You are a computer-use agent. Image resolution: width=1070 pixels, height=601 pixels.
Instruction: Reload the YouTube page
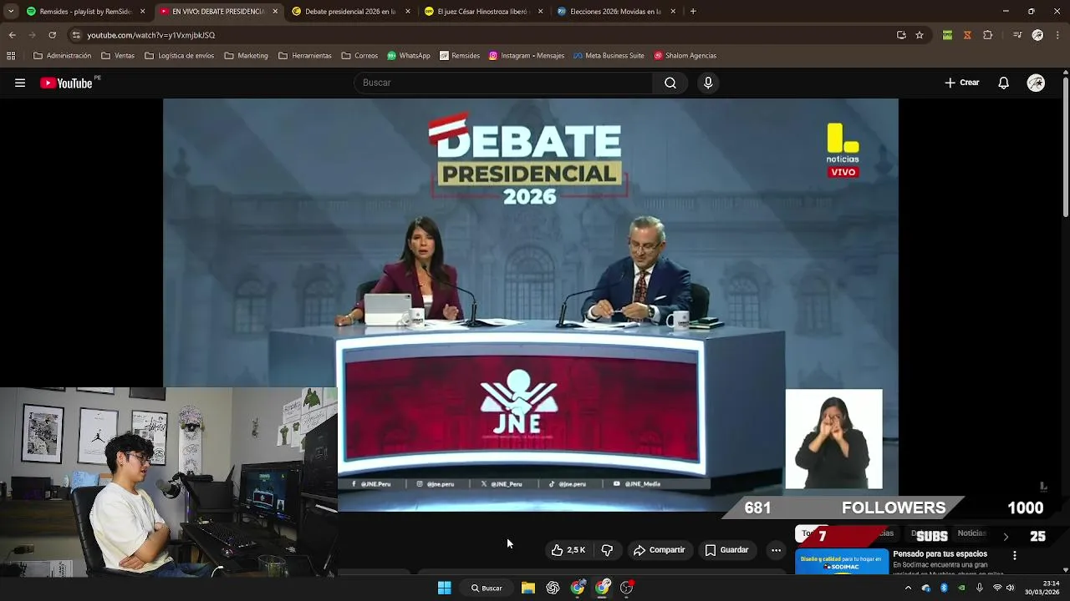coord(52,35)
